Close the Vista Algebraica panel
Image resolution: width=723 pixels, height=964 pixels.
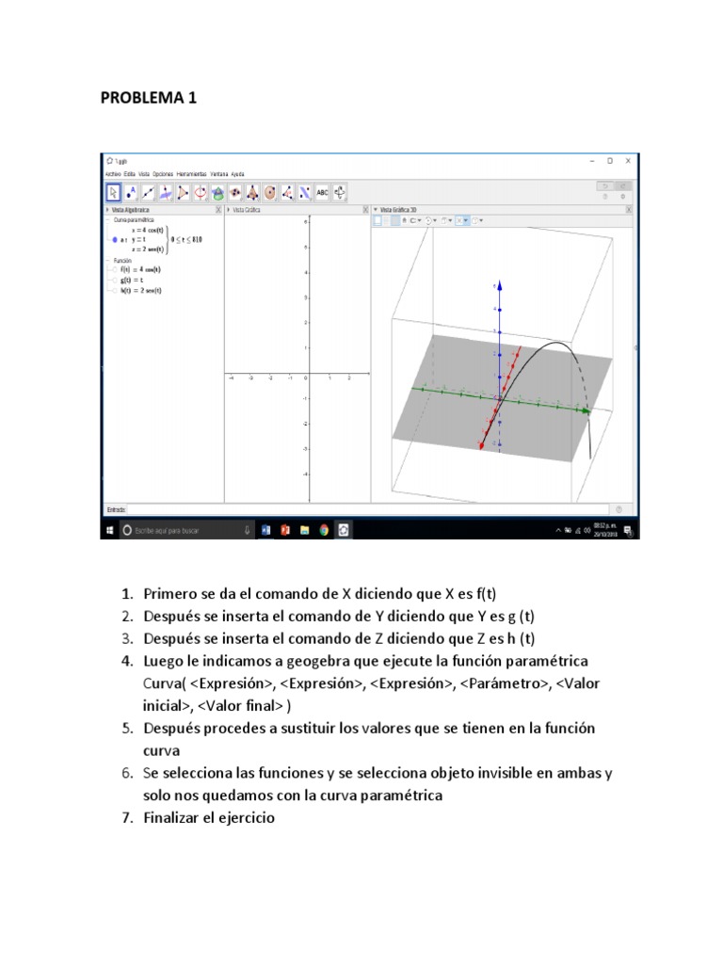click(x=218, y=210)
